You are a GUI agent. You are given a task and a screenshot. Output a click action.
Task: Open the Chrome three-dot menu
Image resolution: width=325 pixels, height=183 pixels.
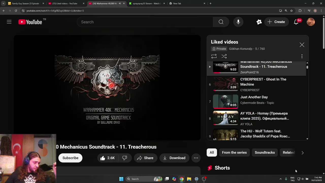pos(321,11)
